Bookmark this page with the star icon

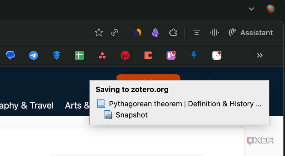coord(99,33)
